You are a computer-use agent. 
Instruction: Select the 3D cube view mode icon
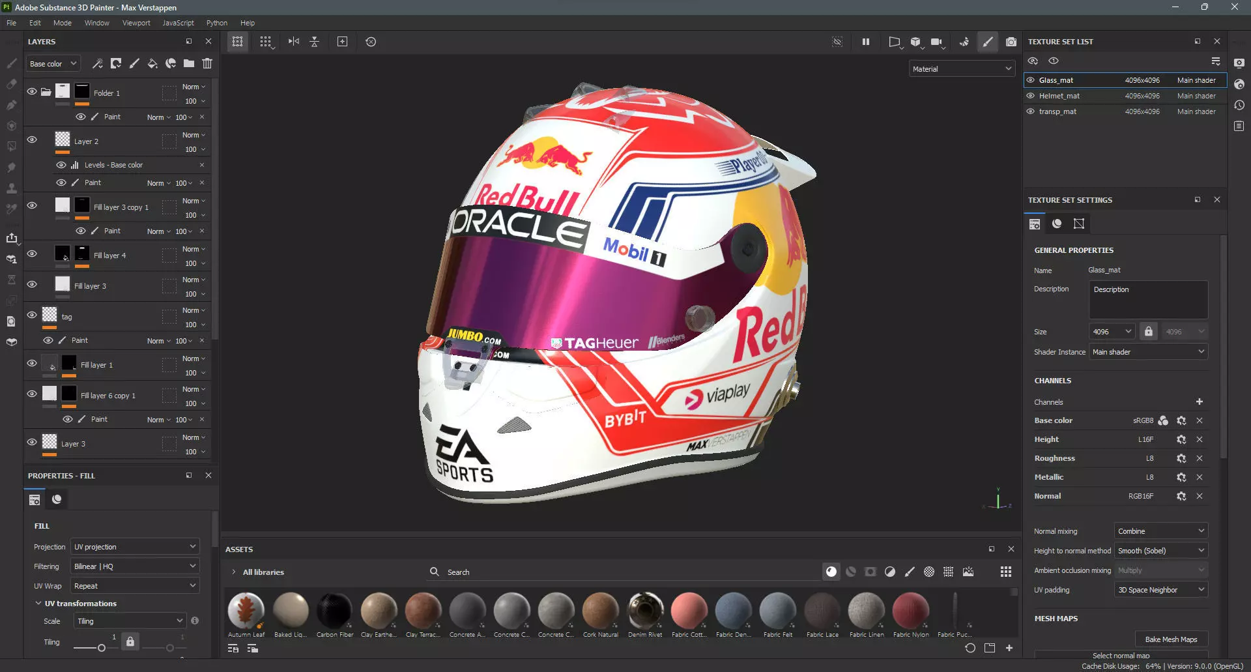(915, 42)
